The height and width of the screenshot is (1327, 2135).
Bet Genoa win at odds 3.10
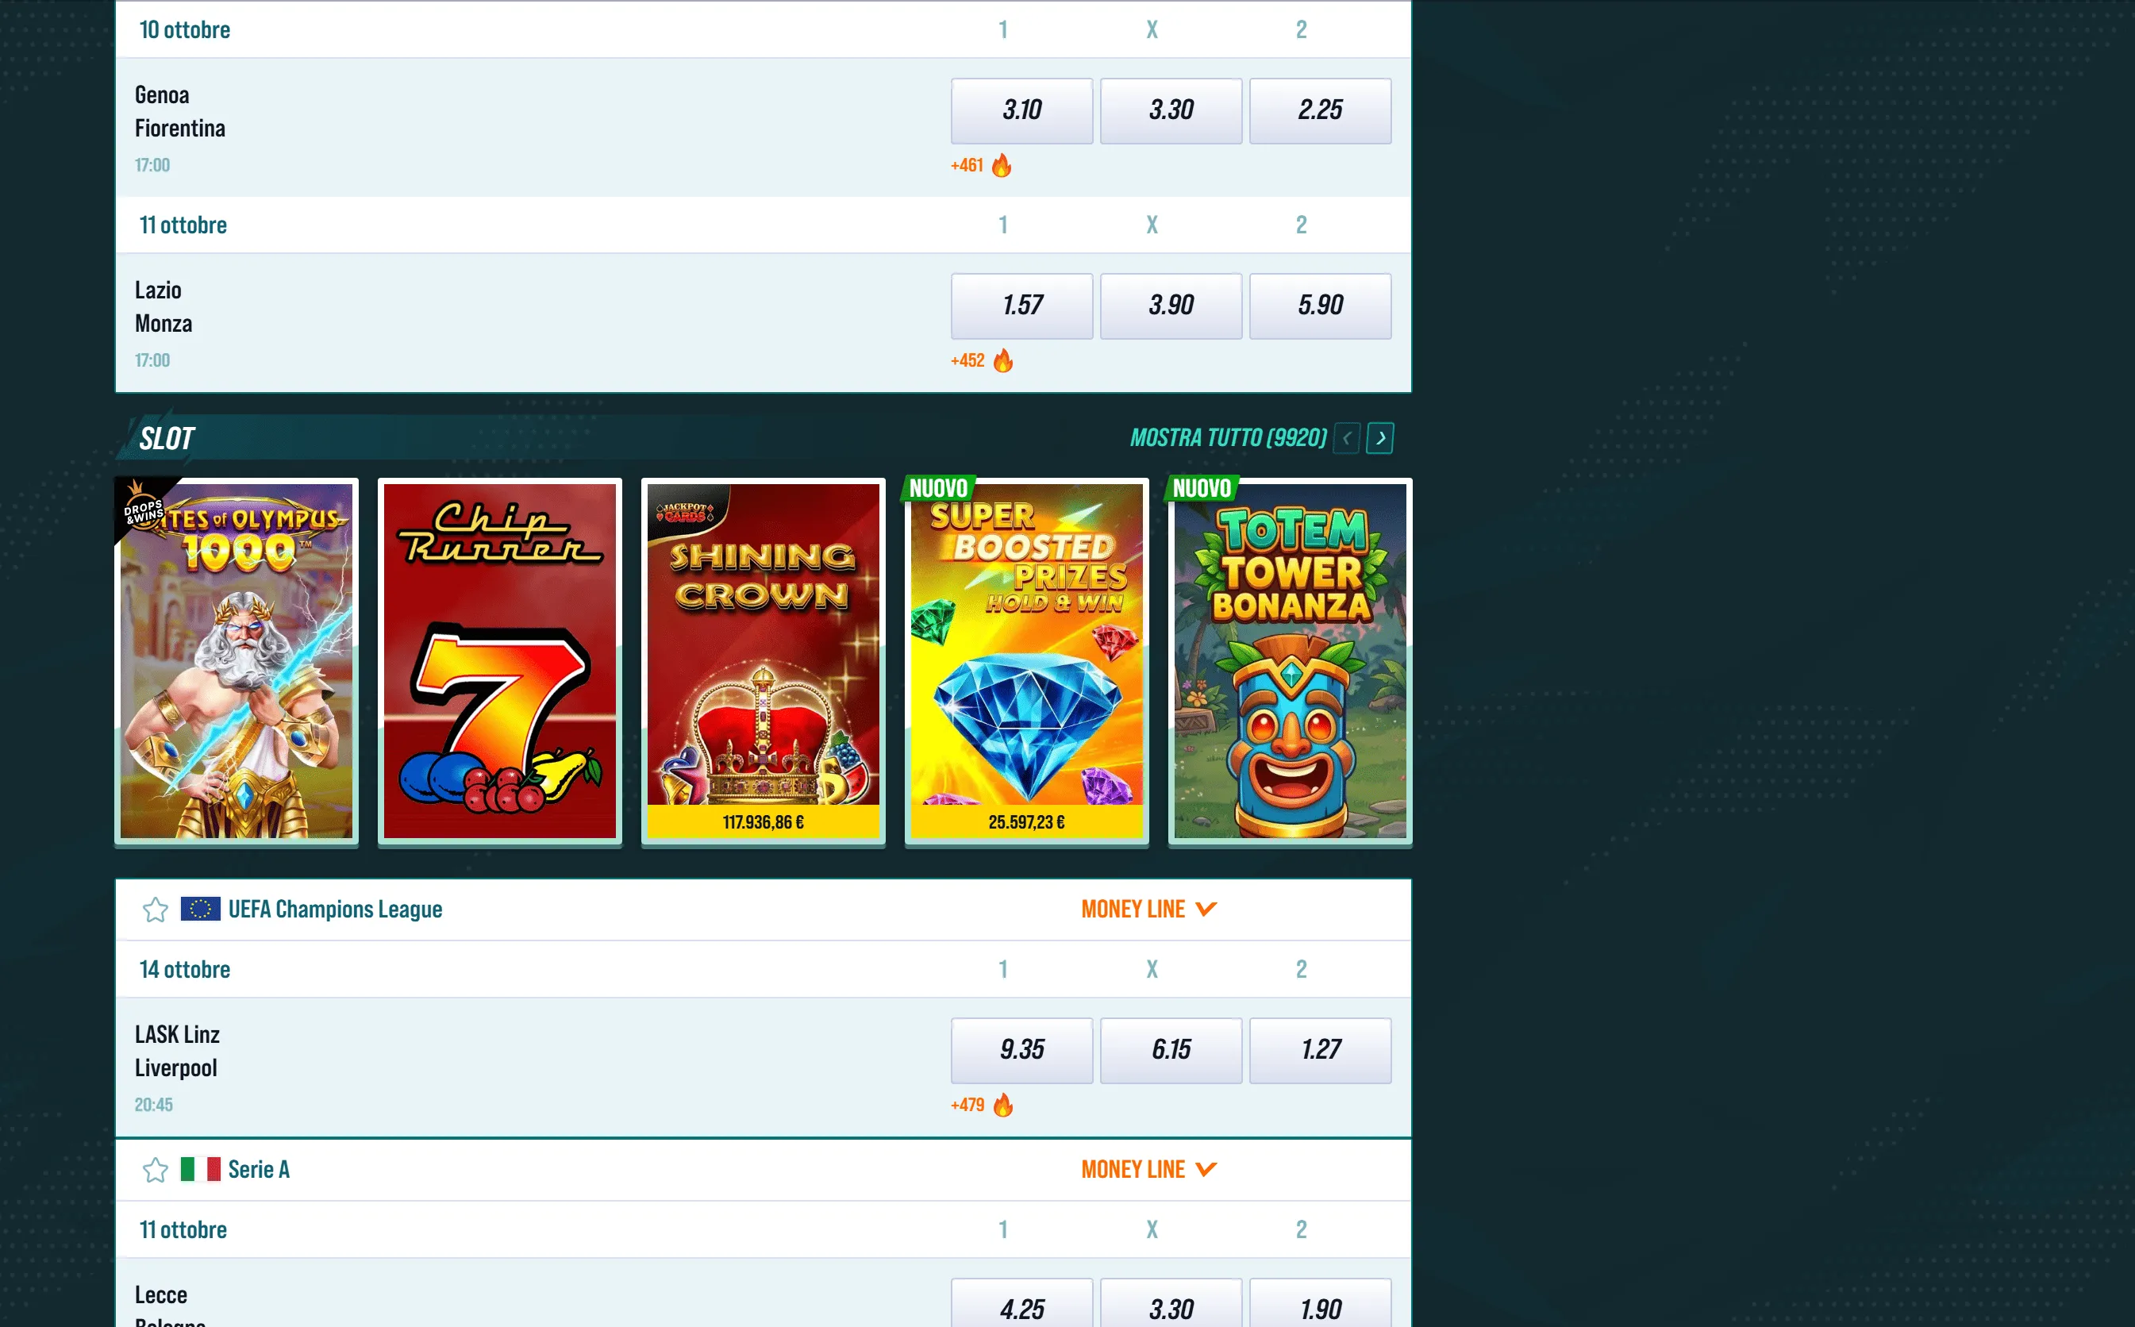coord(1022,110)
